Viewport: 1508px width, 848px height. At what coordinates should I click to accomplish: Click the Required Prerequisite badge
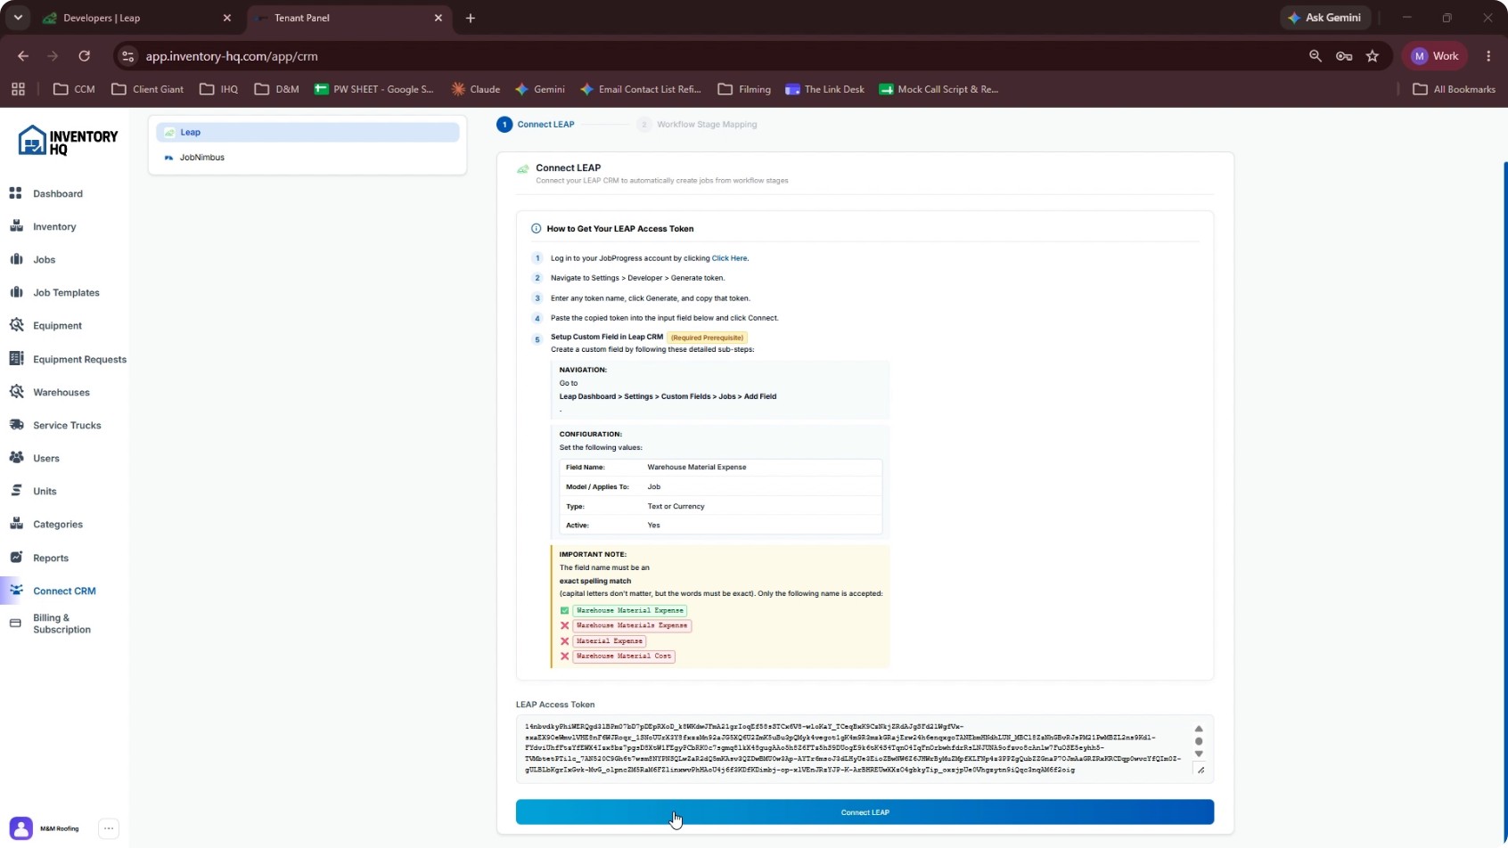(x=707, y=338)
